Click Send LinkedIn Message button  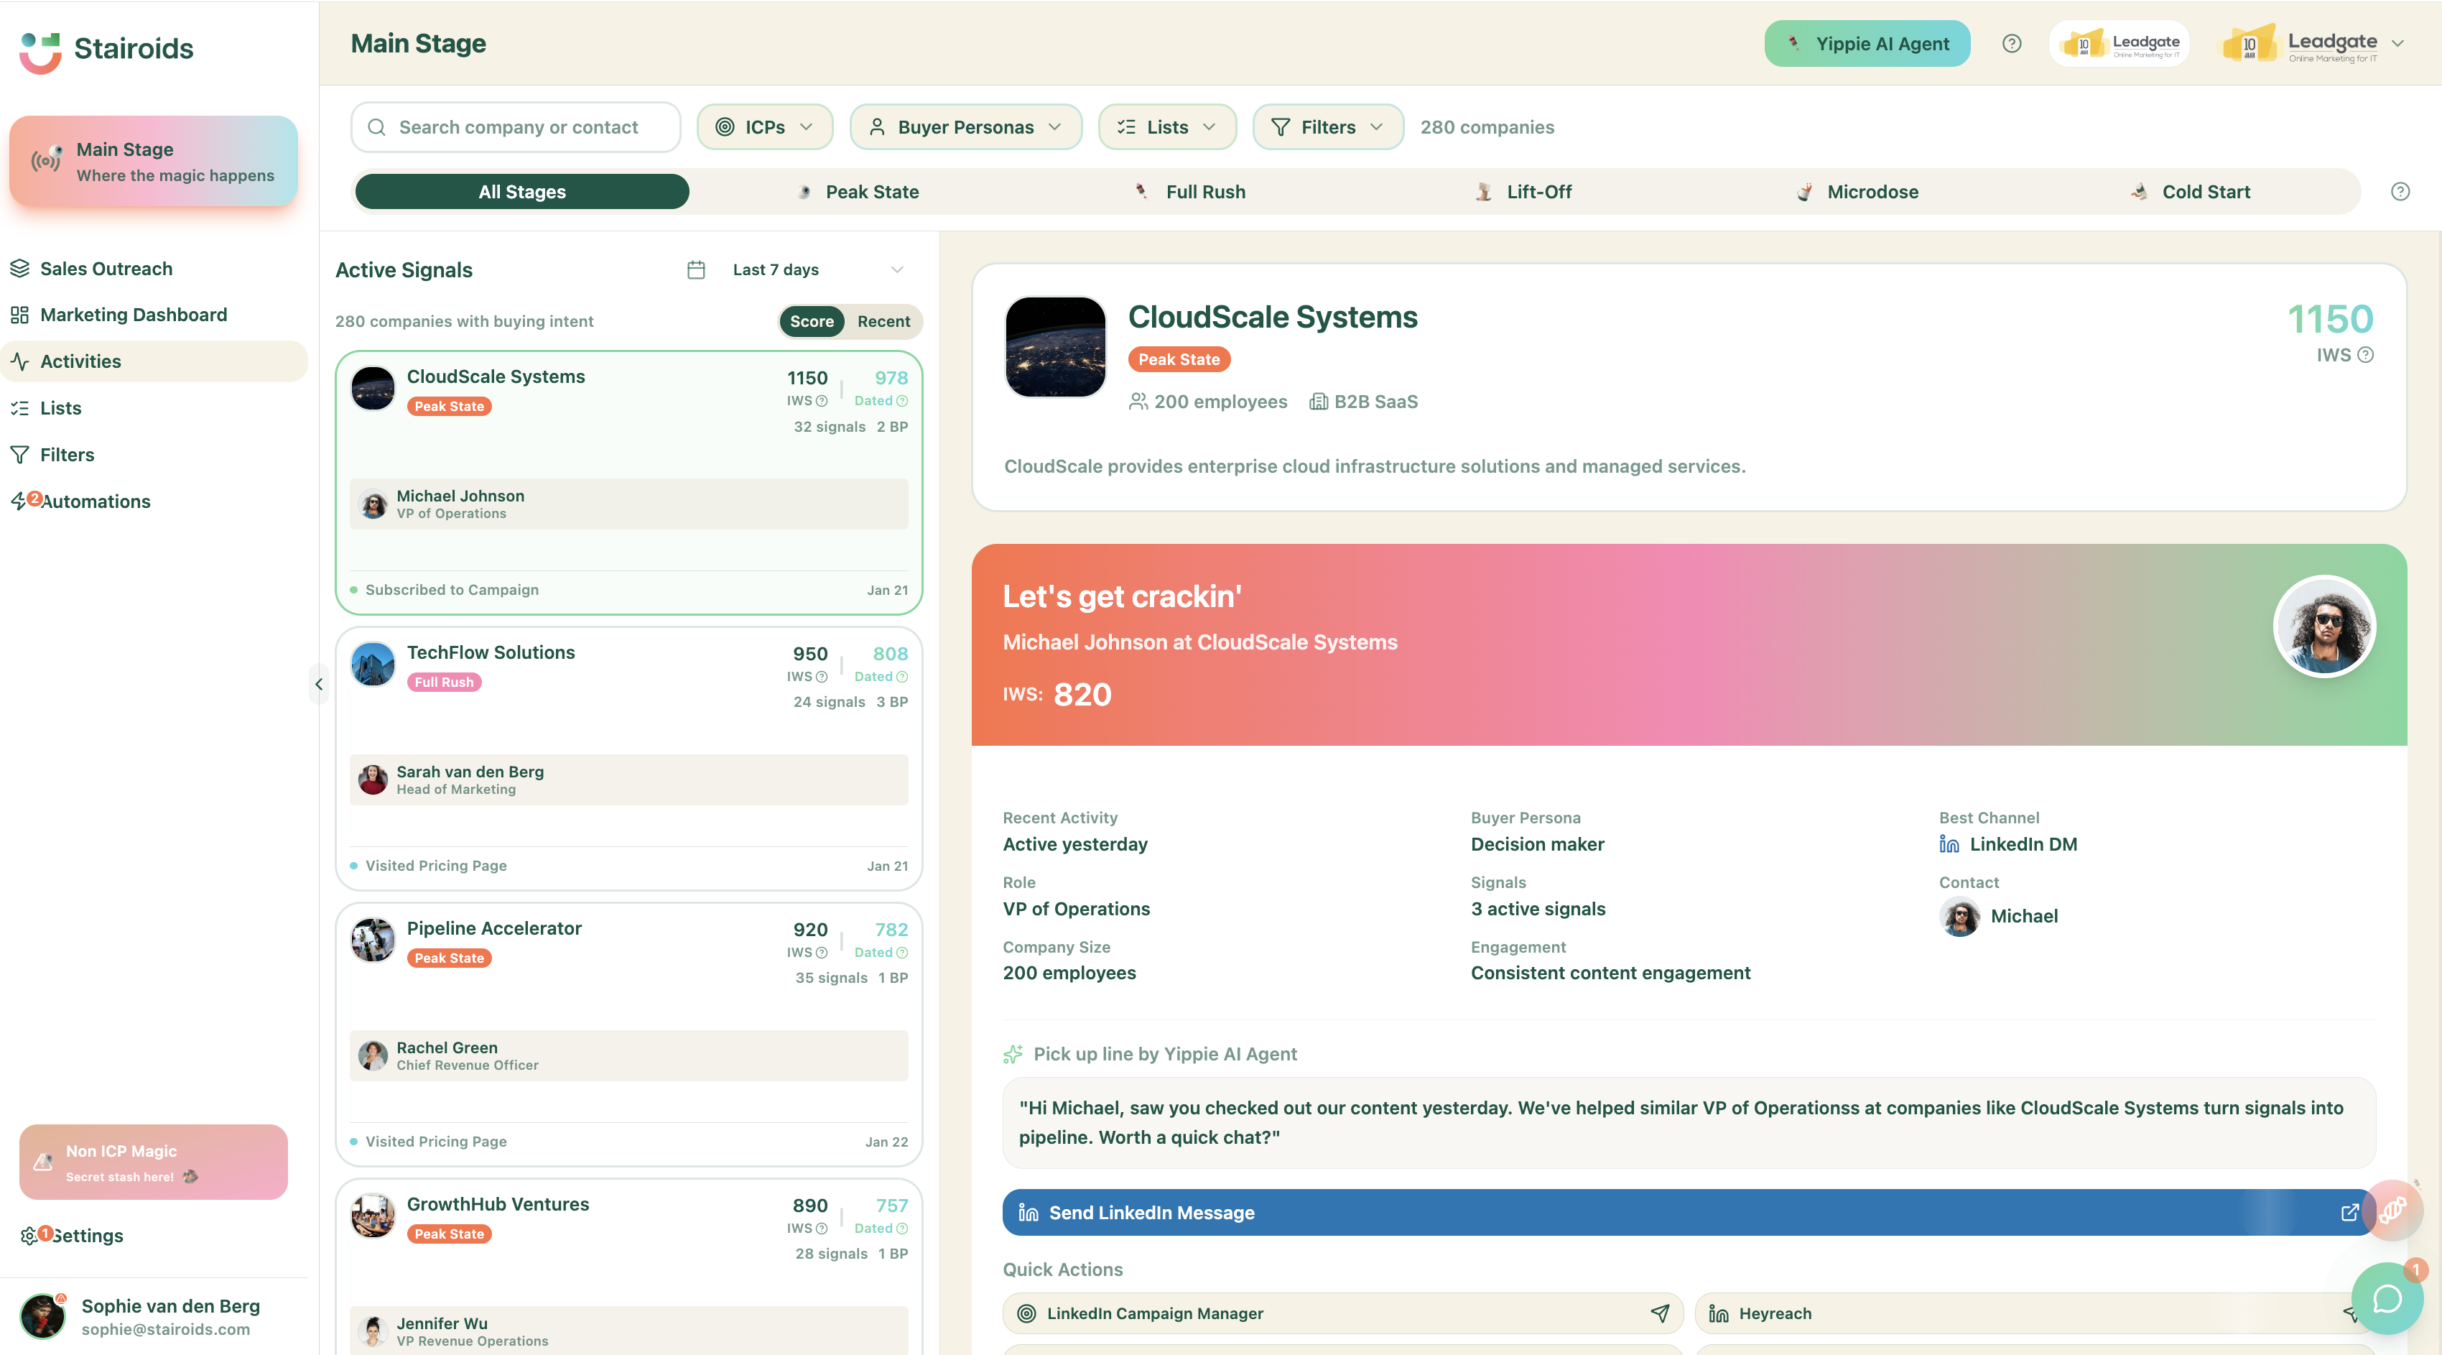pos(1689,1213)
